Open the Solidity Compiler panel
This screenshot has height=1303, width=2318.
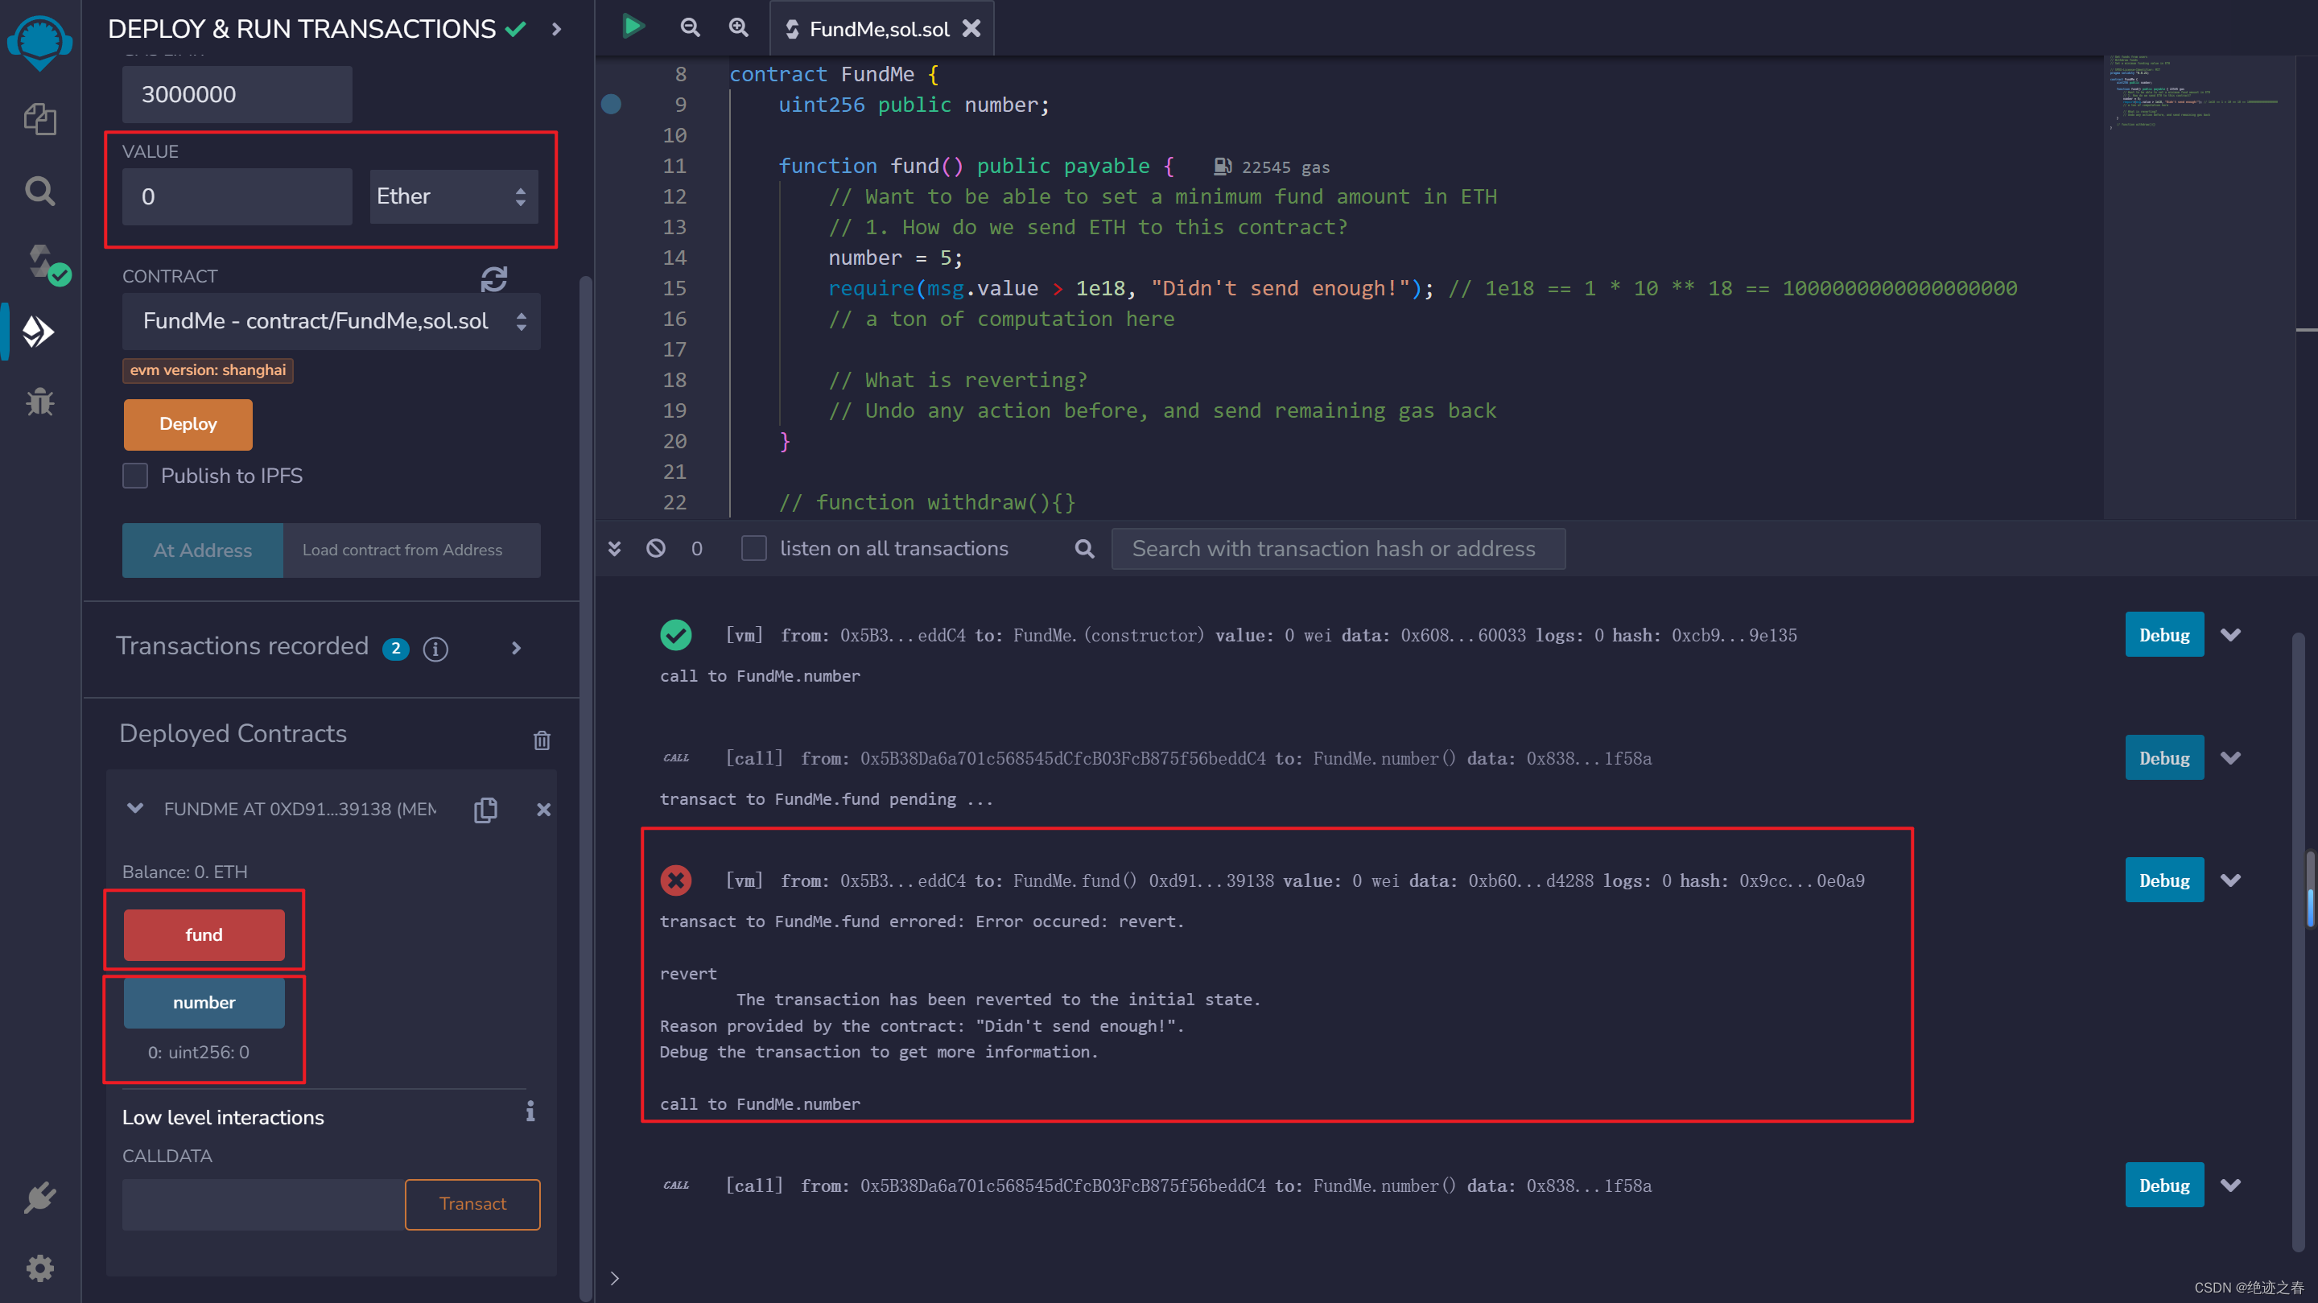[40, 261]
